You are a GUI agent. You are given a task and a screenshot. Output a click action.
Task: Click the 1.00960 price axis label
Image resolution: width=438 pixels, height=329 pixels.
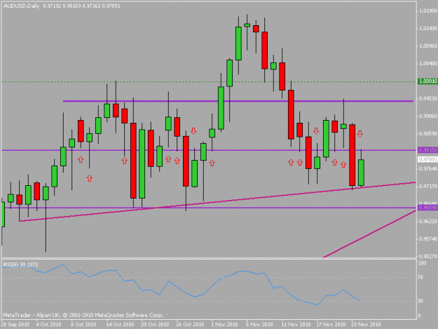click(427, 46)
